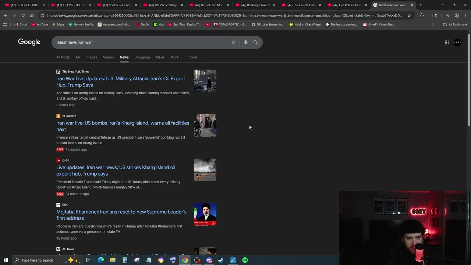Launch Microsoft Edge from taskbar
The height and width of the screenshot is (265, 471).
100,260
